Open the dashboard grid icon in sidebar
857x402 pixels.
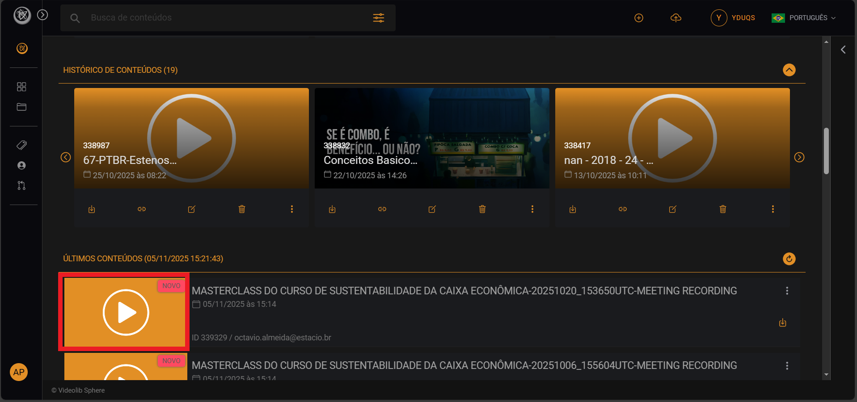[x=21, y=87]
